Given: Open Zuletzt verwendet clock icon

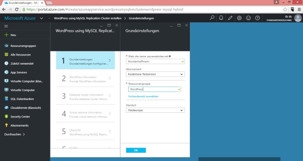Looking at the screenshot, I should pos(6,63).
